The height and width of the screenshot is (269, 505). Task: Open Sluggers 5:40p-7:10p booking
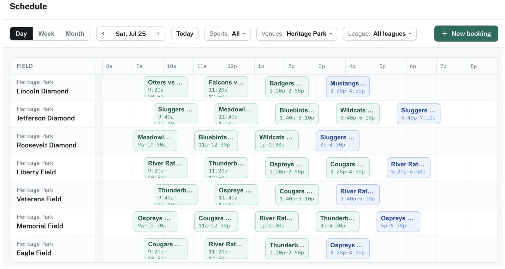click(419, 114)
